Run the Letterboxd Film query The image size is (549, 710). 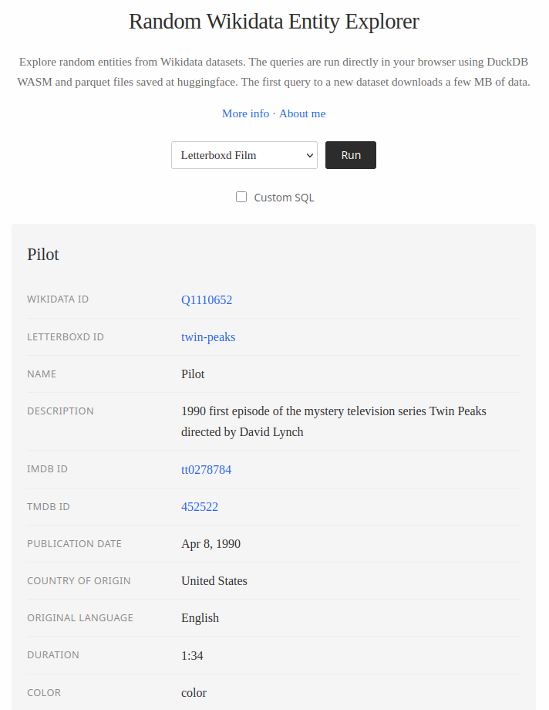[x=350, y=155]
